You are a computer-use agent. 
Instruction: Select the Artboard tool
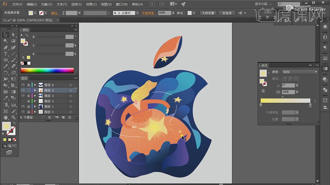tap(5, 111)
